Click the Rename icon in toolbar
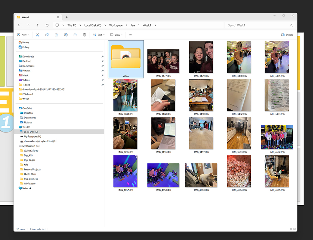 click(x=66, y=35)
